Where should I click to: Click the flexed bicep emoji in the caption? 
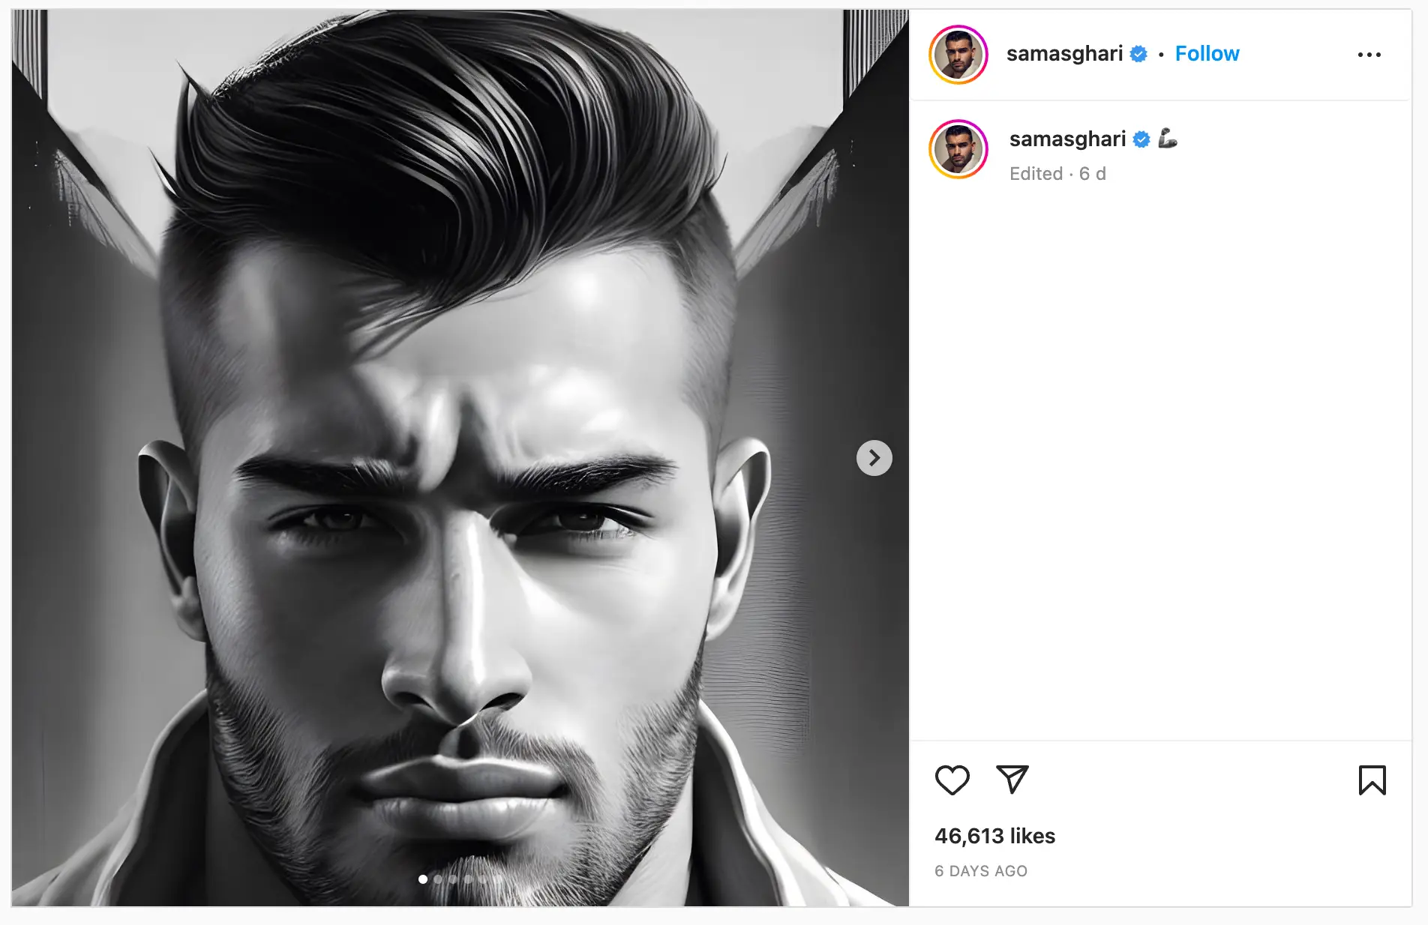pos(1168,139)
